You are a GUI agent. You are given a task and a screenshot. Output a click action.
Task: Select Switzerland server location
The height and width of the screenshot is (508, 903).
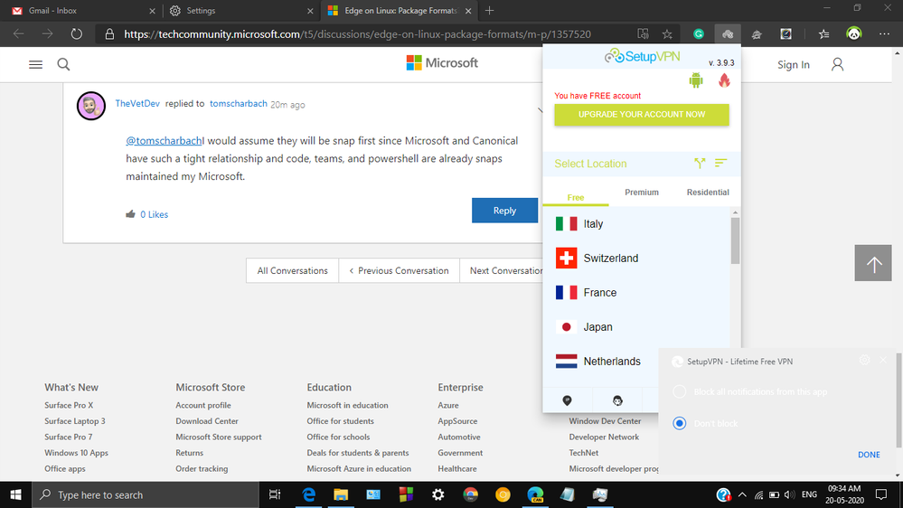pos(636,258)
